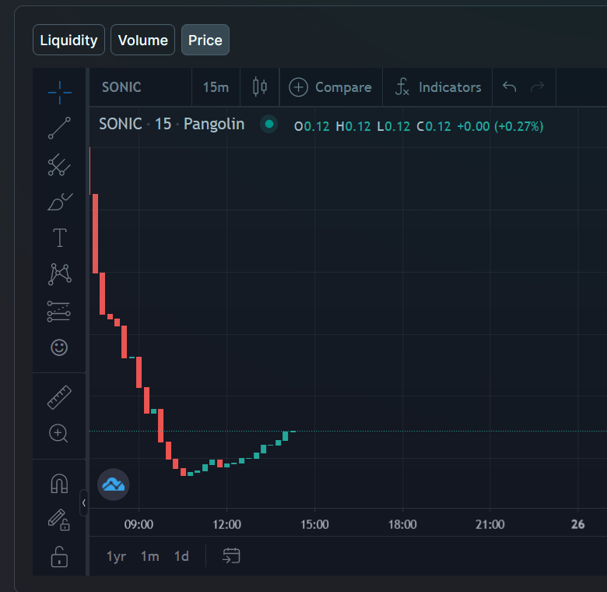Toggle lock all drawing tools
The height and width of the screenshot is (592, 607).
click(59, 557)
